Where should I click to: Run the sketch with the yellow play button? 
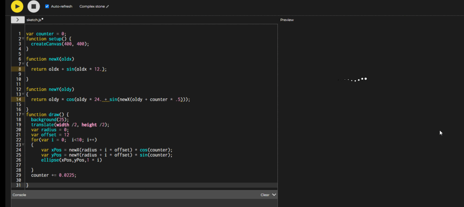(x=17, y=6)
